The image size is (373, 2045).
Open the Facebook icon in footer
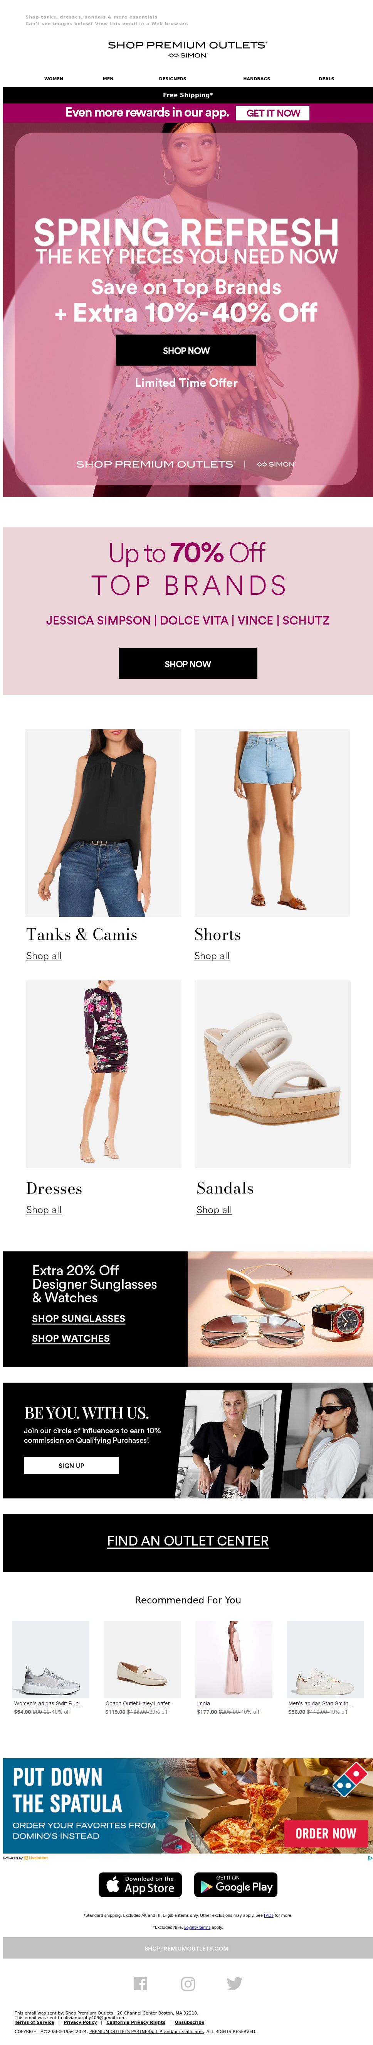pyautogui.click(x=140, y=1983)
